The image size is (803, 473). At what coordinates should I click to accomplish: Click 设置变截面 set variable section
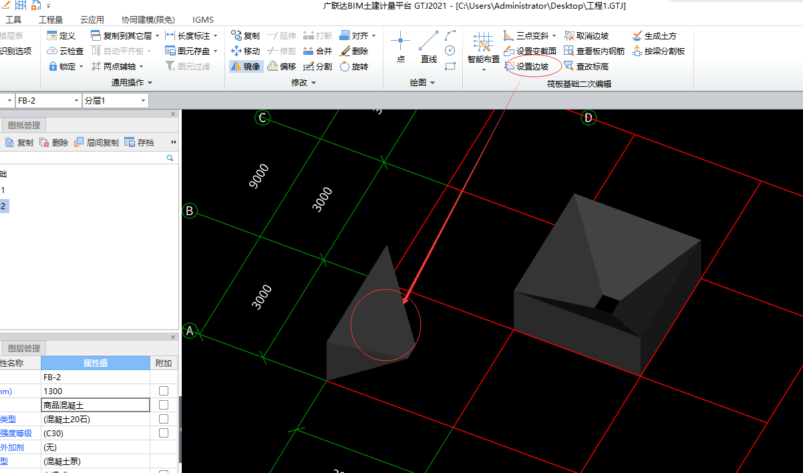(530, 51)
